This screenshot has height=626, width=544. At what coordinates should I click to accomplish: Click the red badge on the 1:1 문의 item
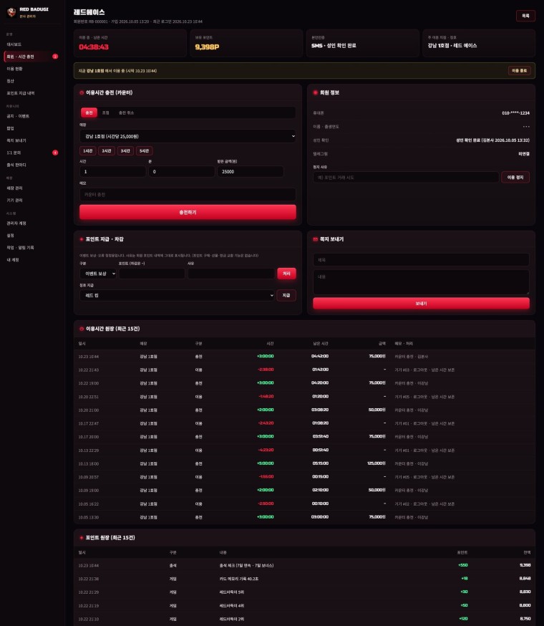click(x=55, y=153)
